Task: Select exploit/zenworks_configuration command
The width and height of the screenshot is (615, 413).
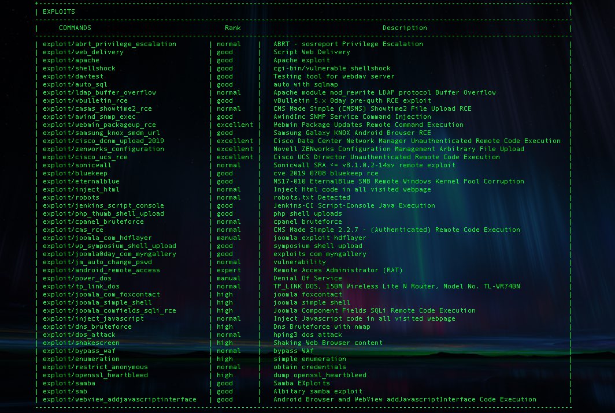Action: click(x=103, y=149)
